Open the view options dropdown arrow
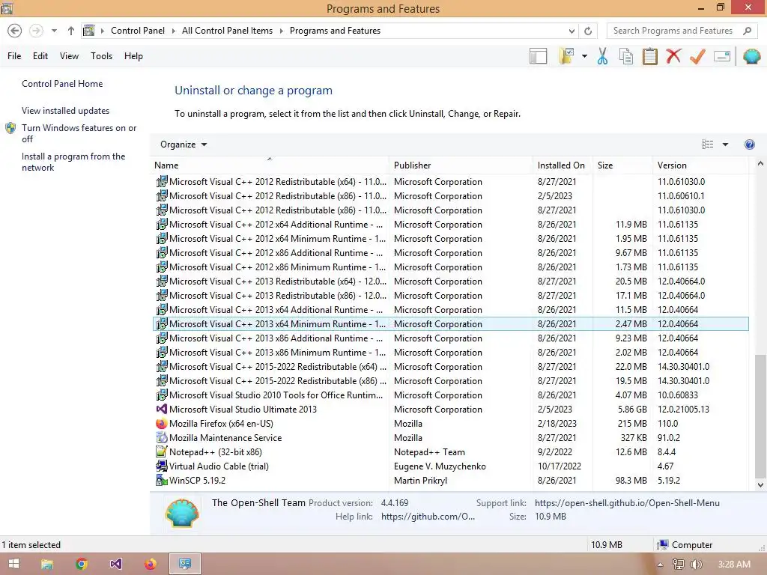 [x=725, y=144]
